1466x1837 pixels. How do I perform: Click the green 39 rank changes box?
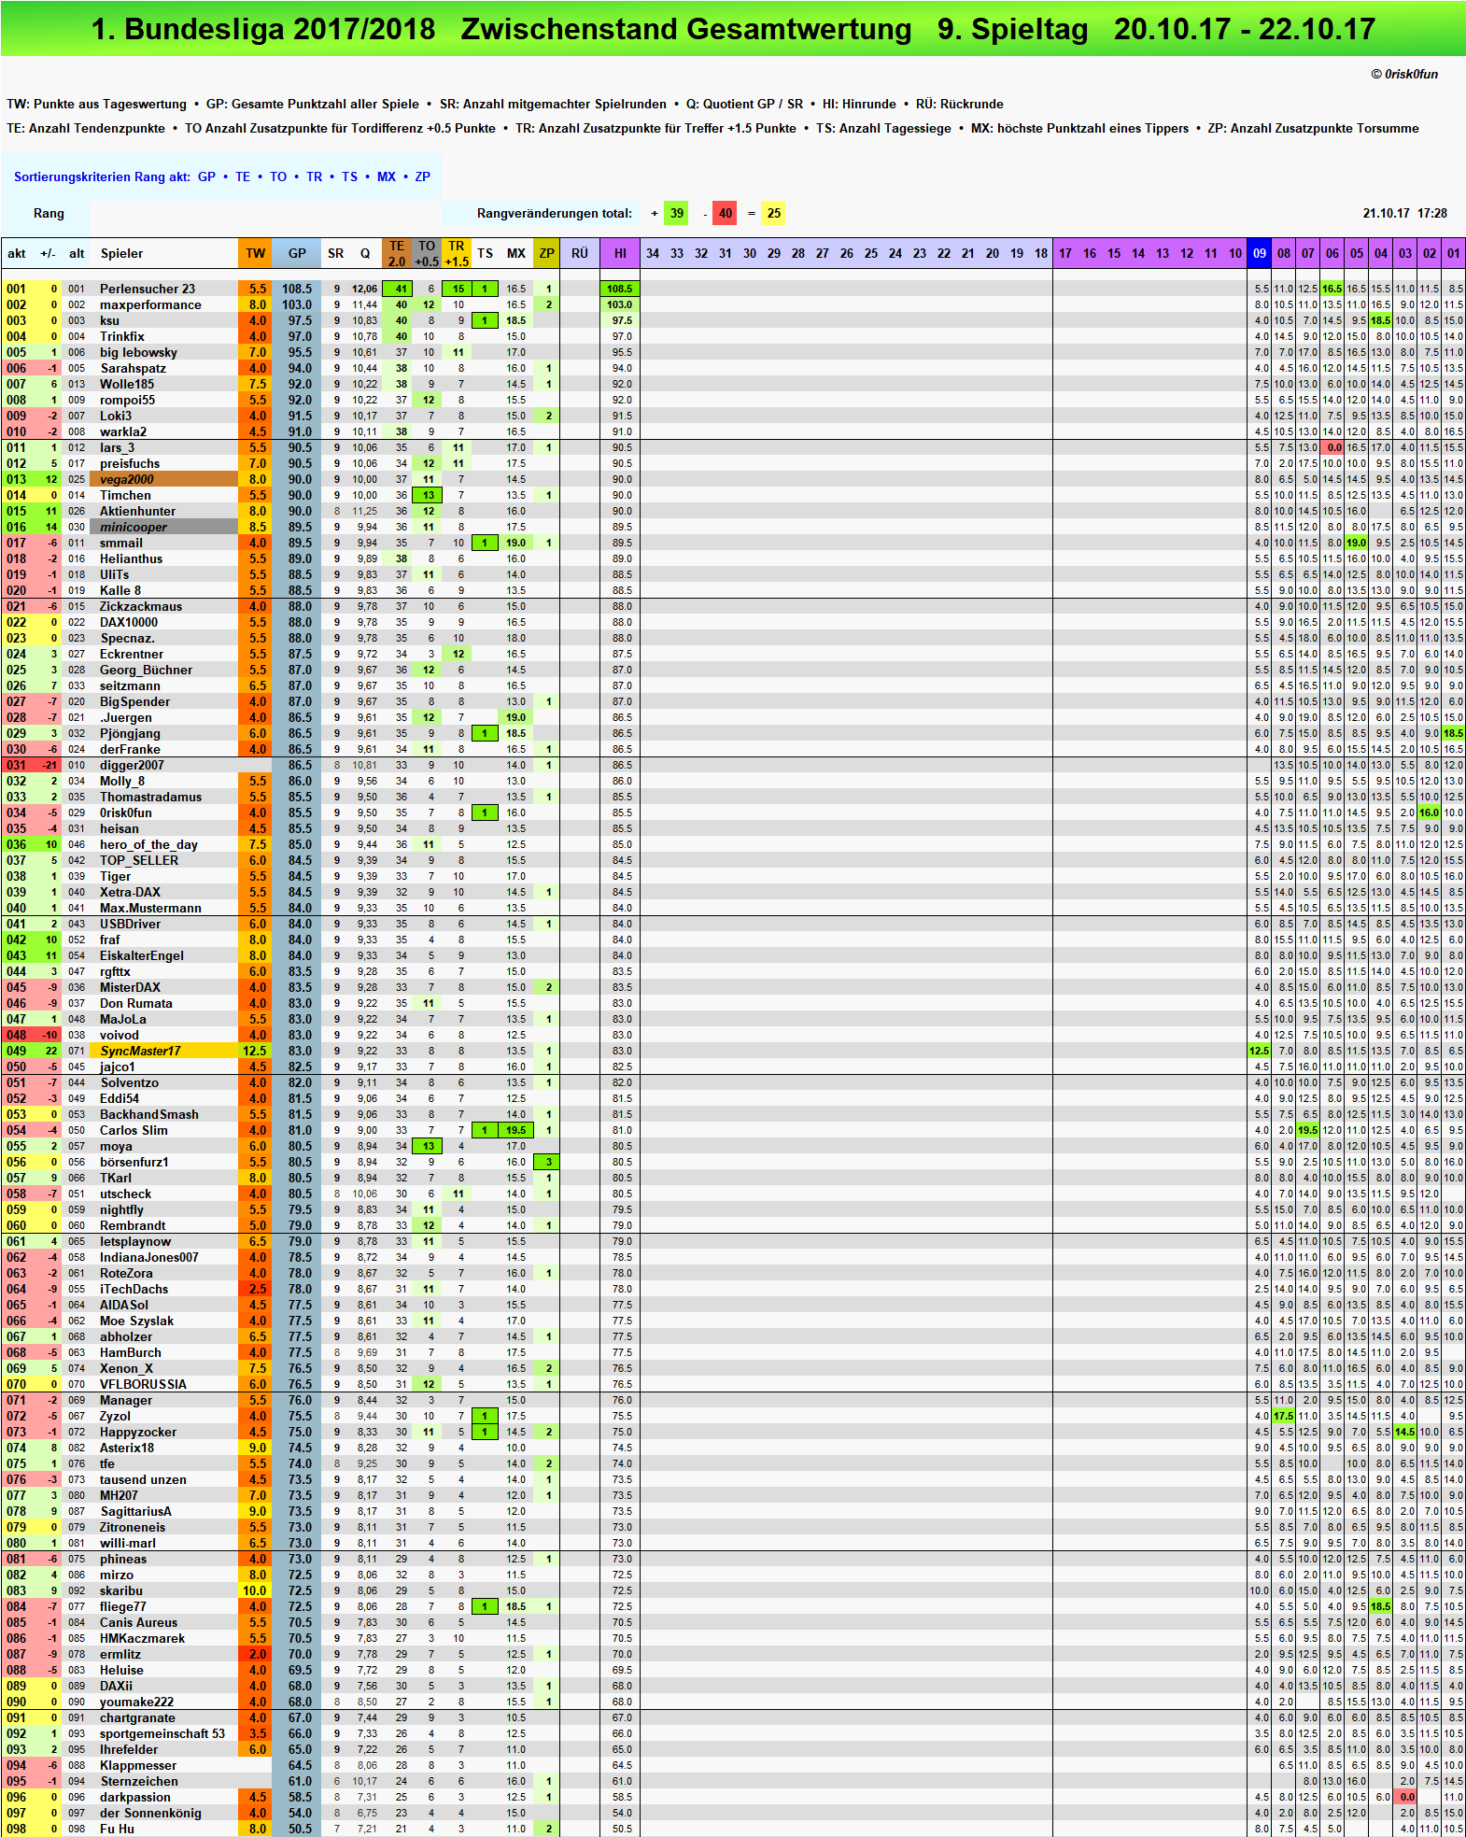[677, 213]
